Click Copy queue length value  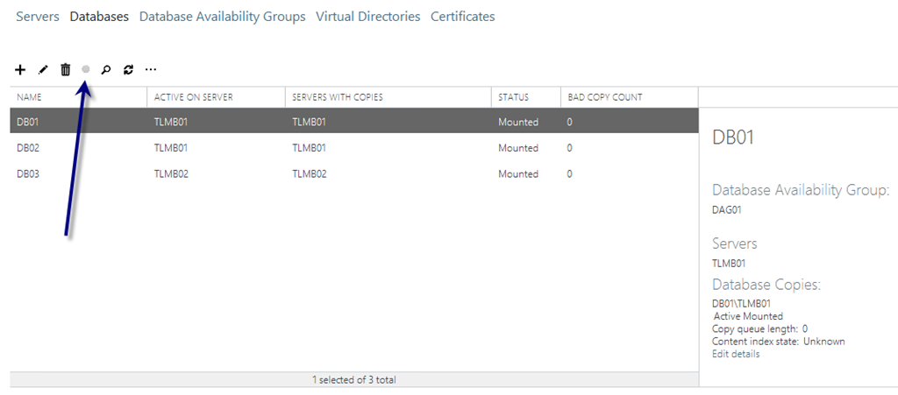click(x=805, y=328)
